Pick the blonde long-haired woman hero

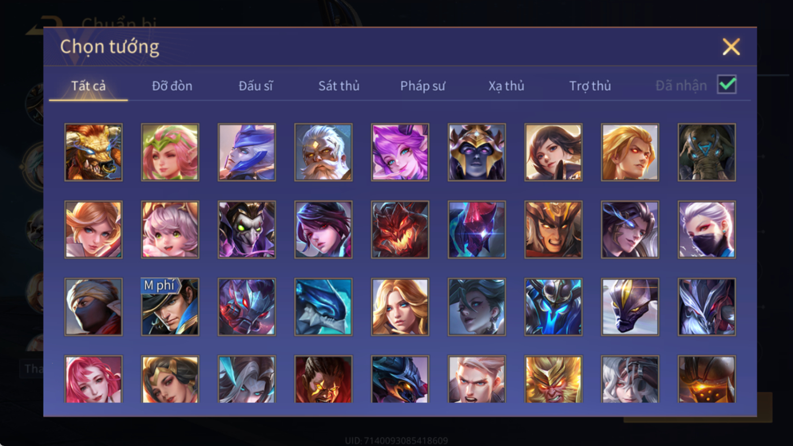[x=400, y=307]
